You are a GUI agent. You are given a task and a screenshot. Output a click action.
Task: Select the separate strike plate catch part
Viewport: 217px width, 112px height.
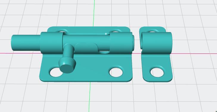pos(156,54)
